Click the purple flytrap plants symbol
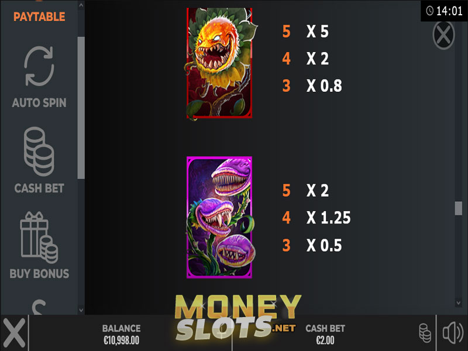This screenshot has width=468, height=351. coord(220,217)
